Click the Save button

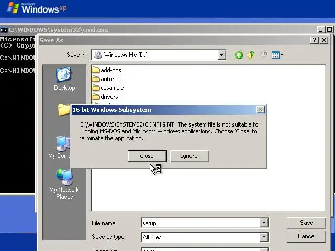(x=306, y=223)
